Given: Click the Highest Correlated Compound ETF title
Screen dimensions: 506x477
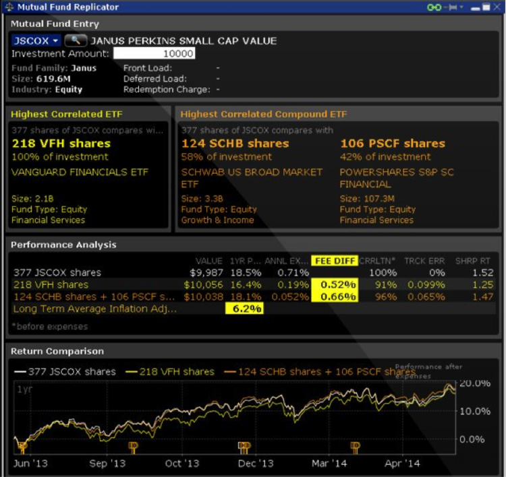Looking at the screenshot, I should coord(264,114).
